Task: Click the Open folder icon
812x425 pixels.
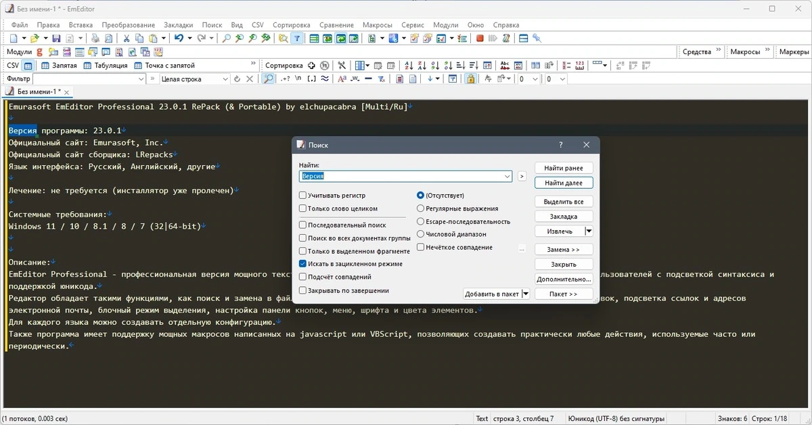Action: [x=34, y=39]
